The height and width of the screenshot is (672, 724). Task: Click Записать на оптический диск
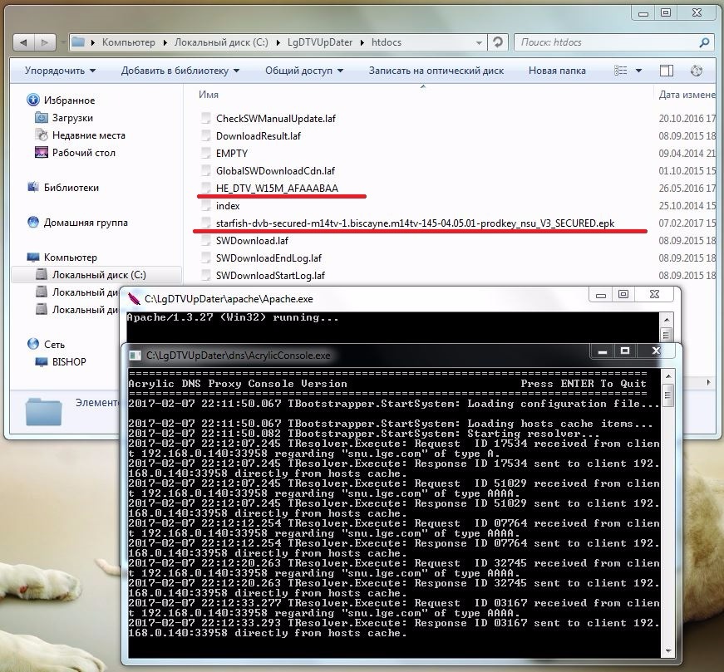point(436,71)
